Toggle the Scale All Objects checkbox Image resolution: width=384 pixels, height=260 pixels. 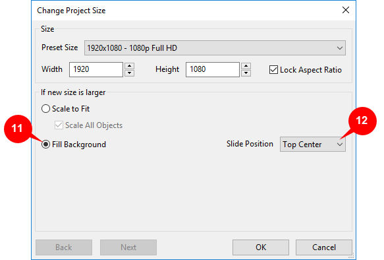(59, 125)
